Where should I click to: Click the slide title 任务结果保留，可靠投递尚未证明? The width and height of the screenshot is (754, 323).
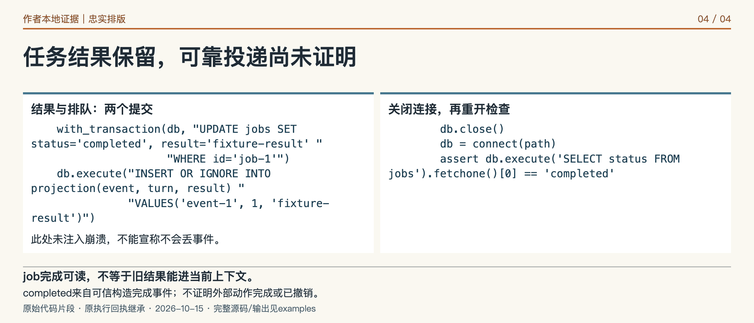coord(190,57)
